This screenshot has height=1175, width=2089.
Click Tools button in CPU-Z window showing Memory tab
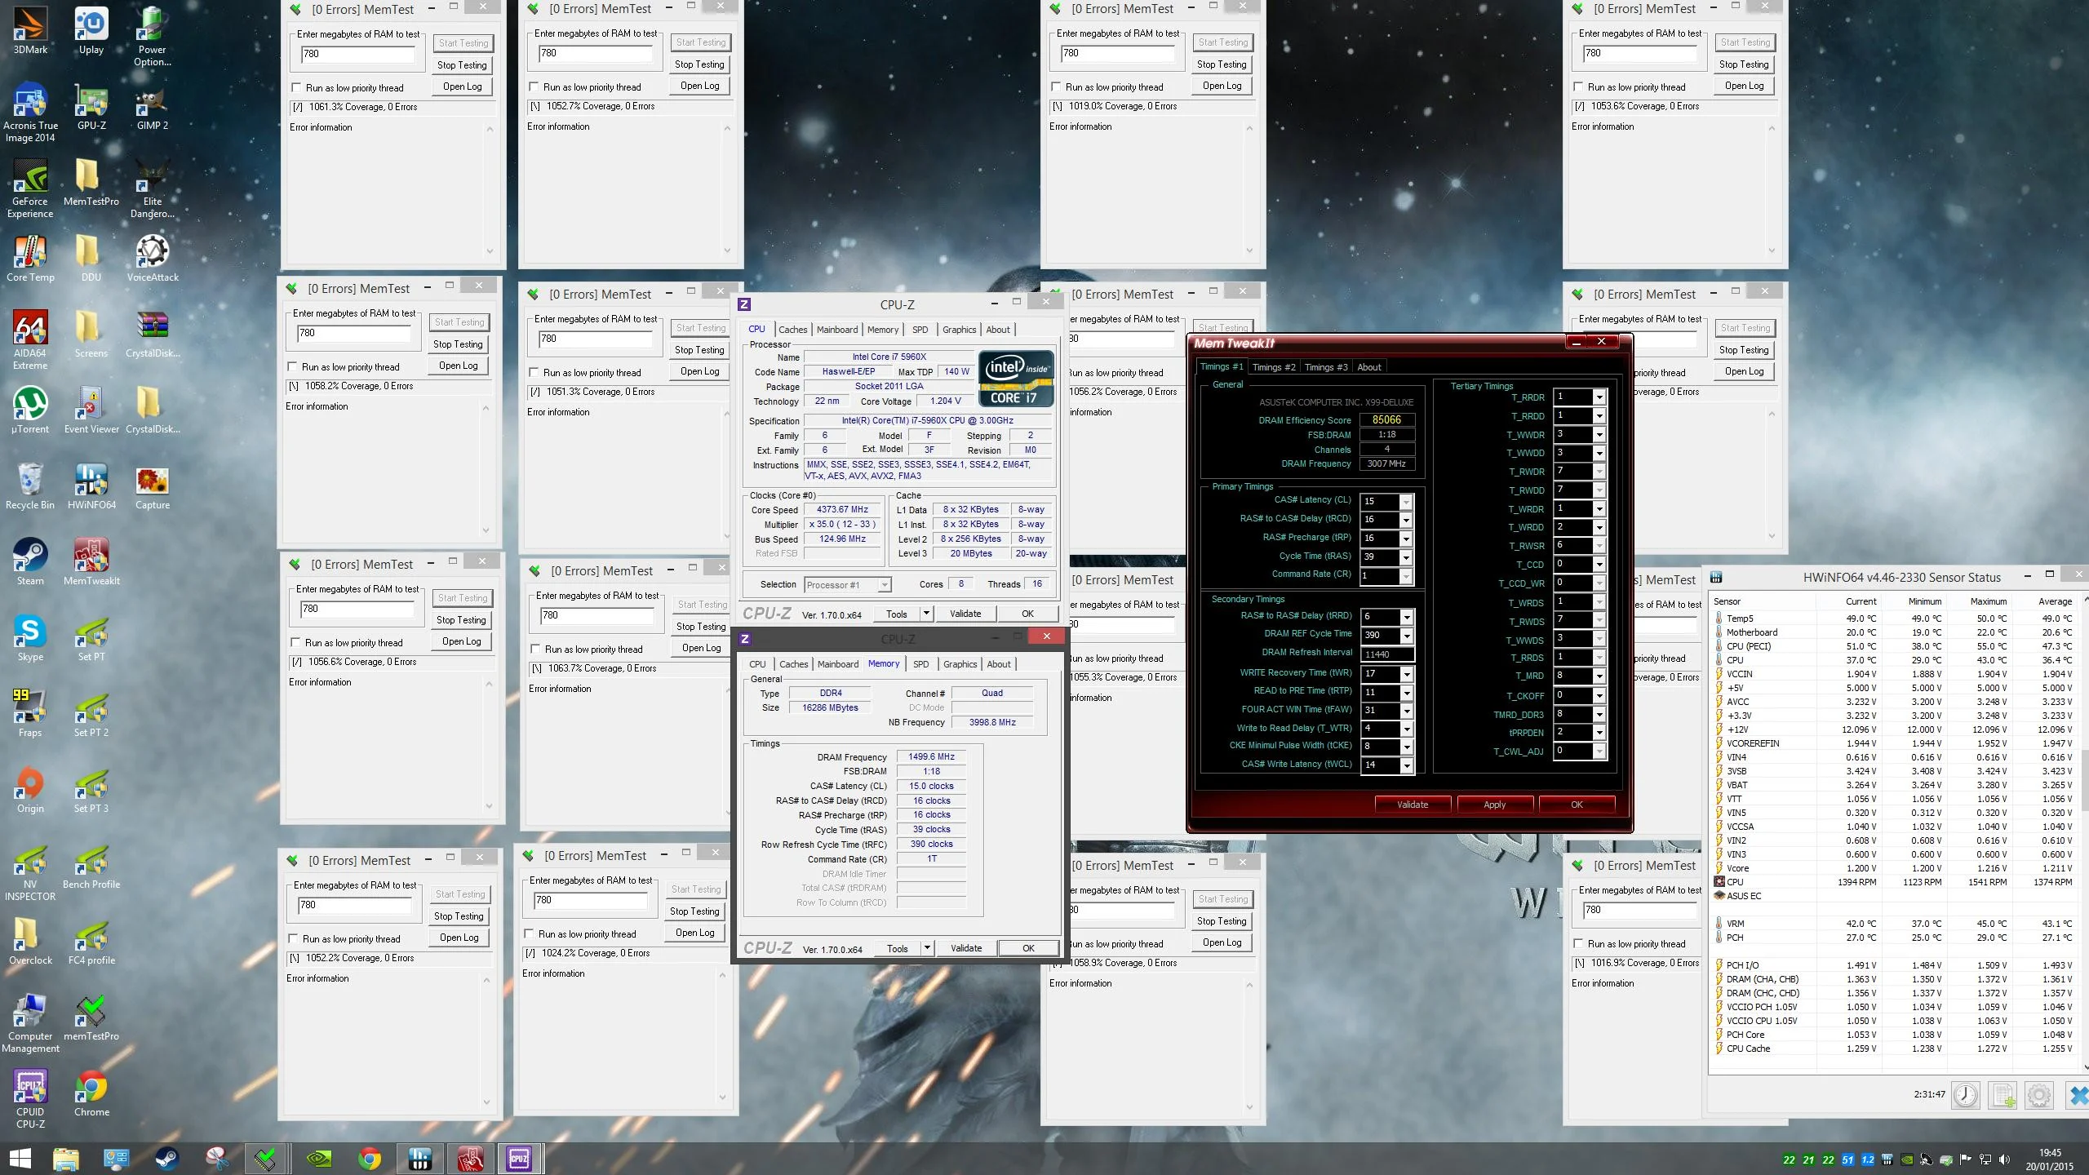[897, 948]
